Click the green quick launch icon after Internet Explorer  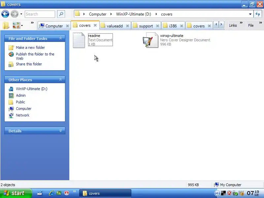59,193
